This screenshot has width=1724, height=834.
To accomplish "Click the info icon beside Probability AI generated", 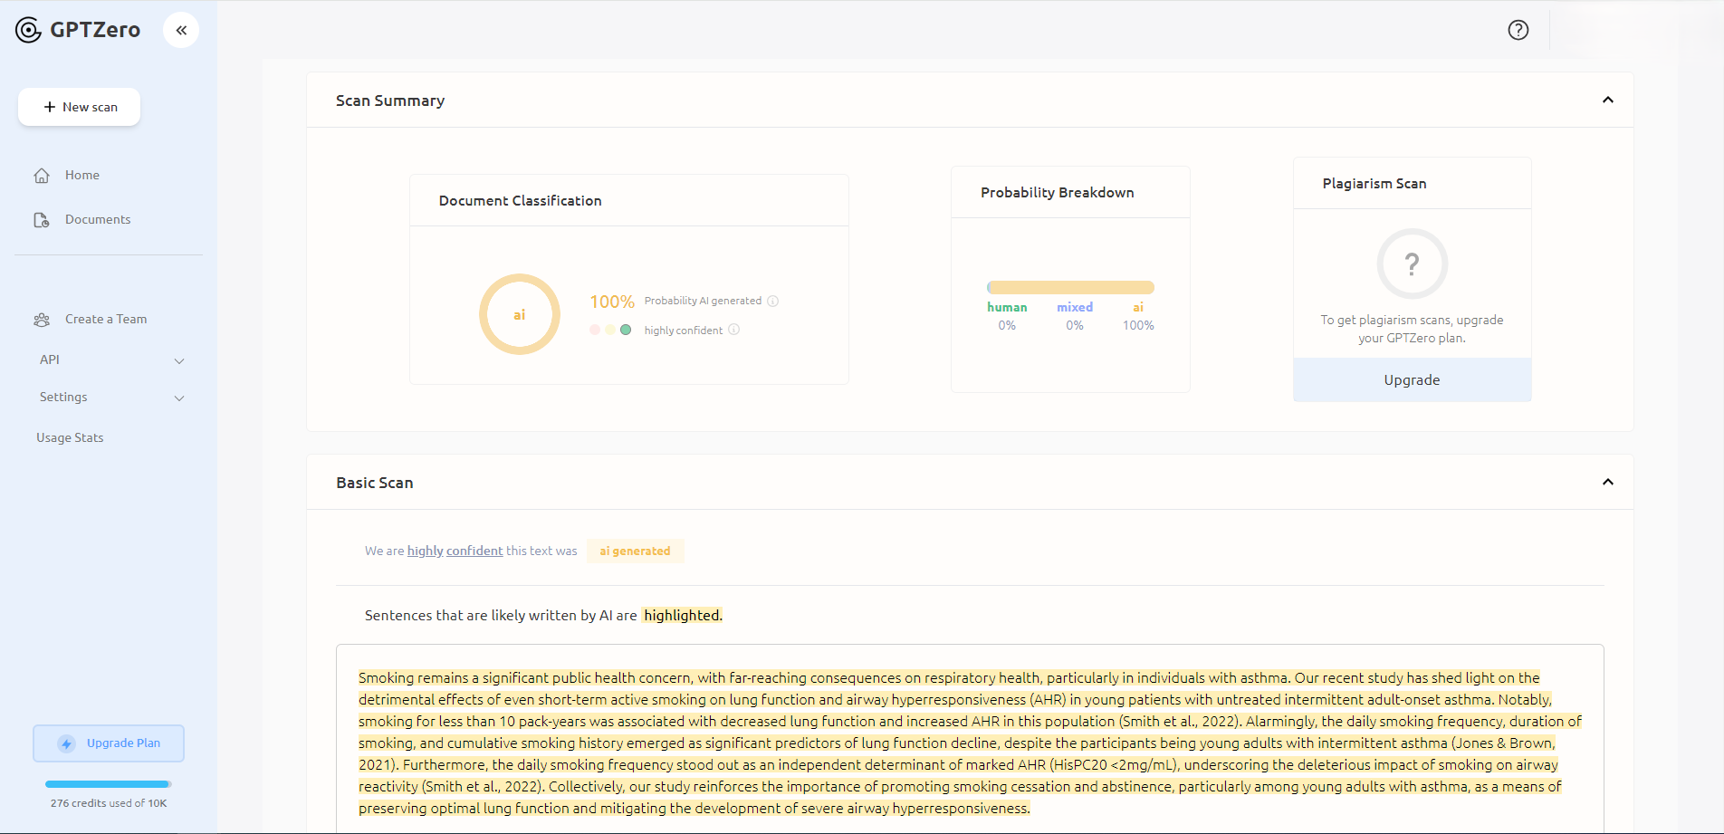I will click(x=774, y=301).
